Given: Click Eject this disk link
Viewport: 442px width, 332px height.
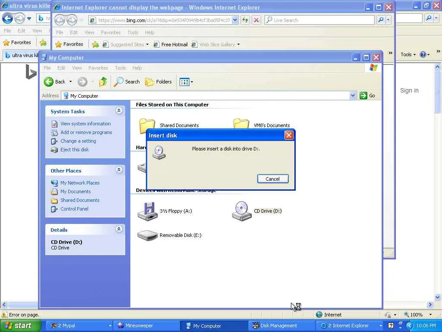Looking at the screenshot, I should pyautogui.click(x=74, y=150).
